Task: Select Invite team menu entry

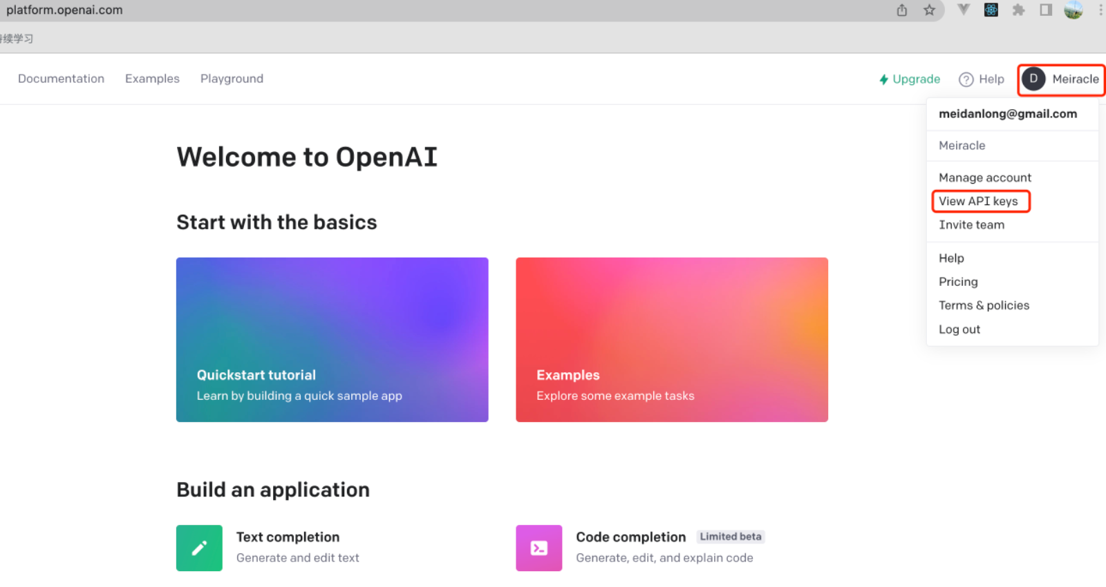Action: (972, 224)
